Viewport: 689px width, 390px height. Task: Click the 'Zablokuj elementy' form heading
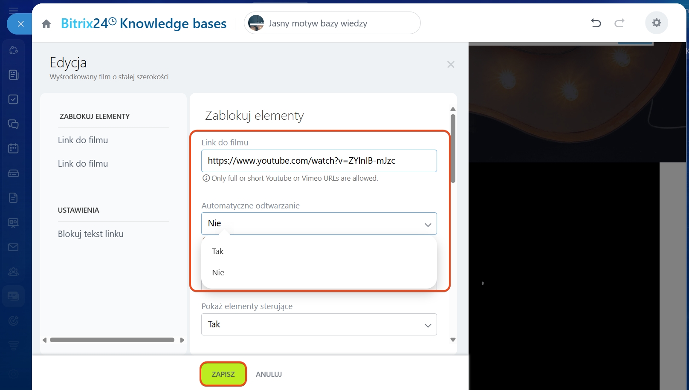[255, 116]
